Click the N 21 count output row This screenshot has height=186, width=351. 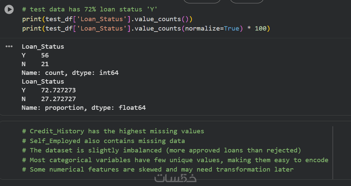tap(35, 64)
